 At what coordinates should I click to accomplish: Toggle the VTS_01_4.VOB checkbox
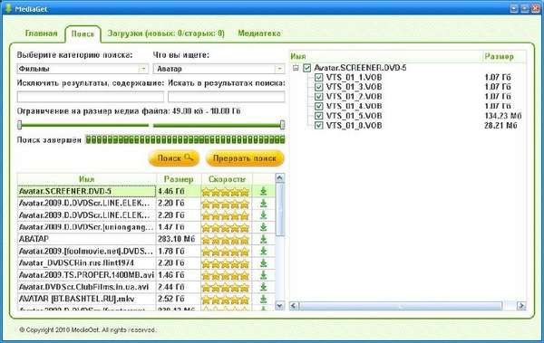318,106
